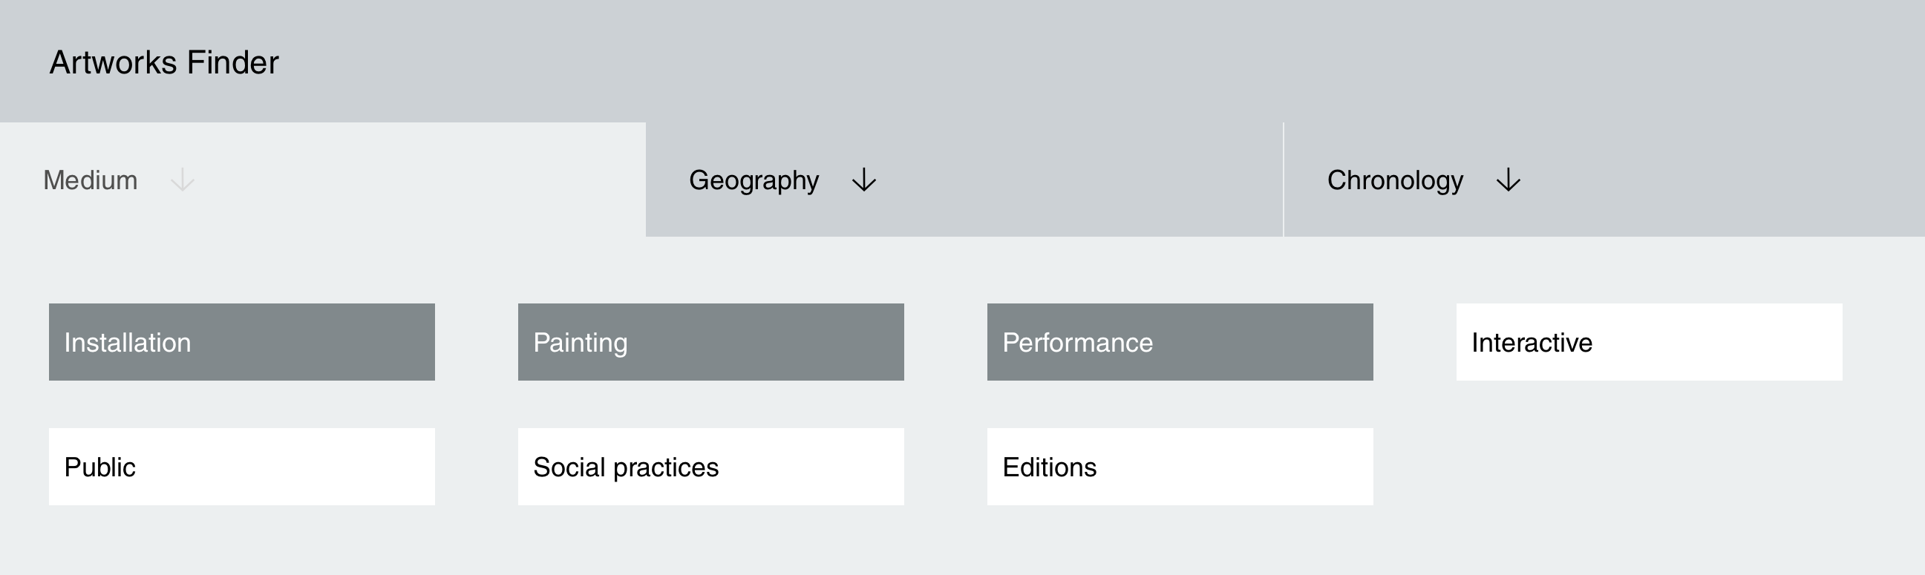Viewport: 1925px width, 575px height.
Task: Toggle the Editions medium filter
Action: pyautogui.click(x=1179, y=467)
